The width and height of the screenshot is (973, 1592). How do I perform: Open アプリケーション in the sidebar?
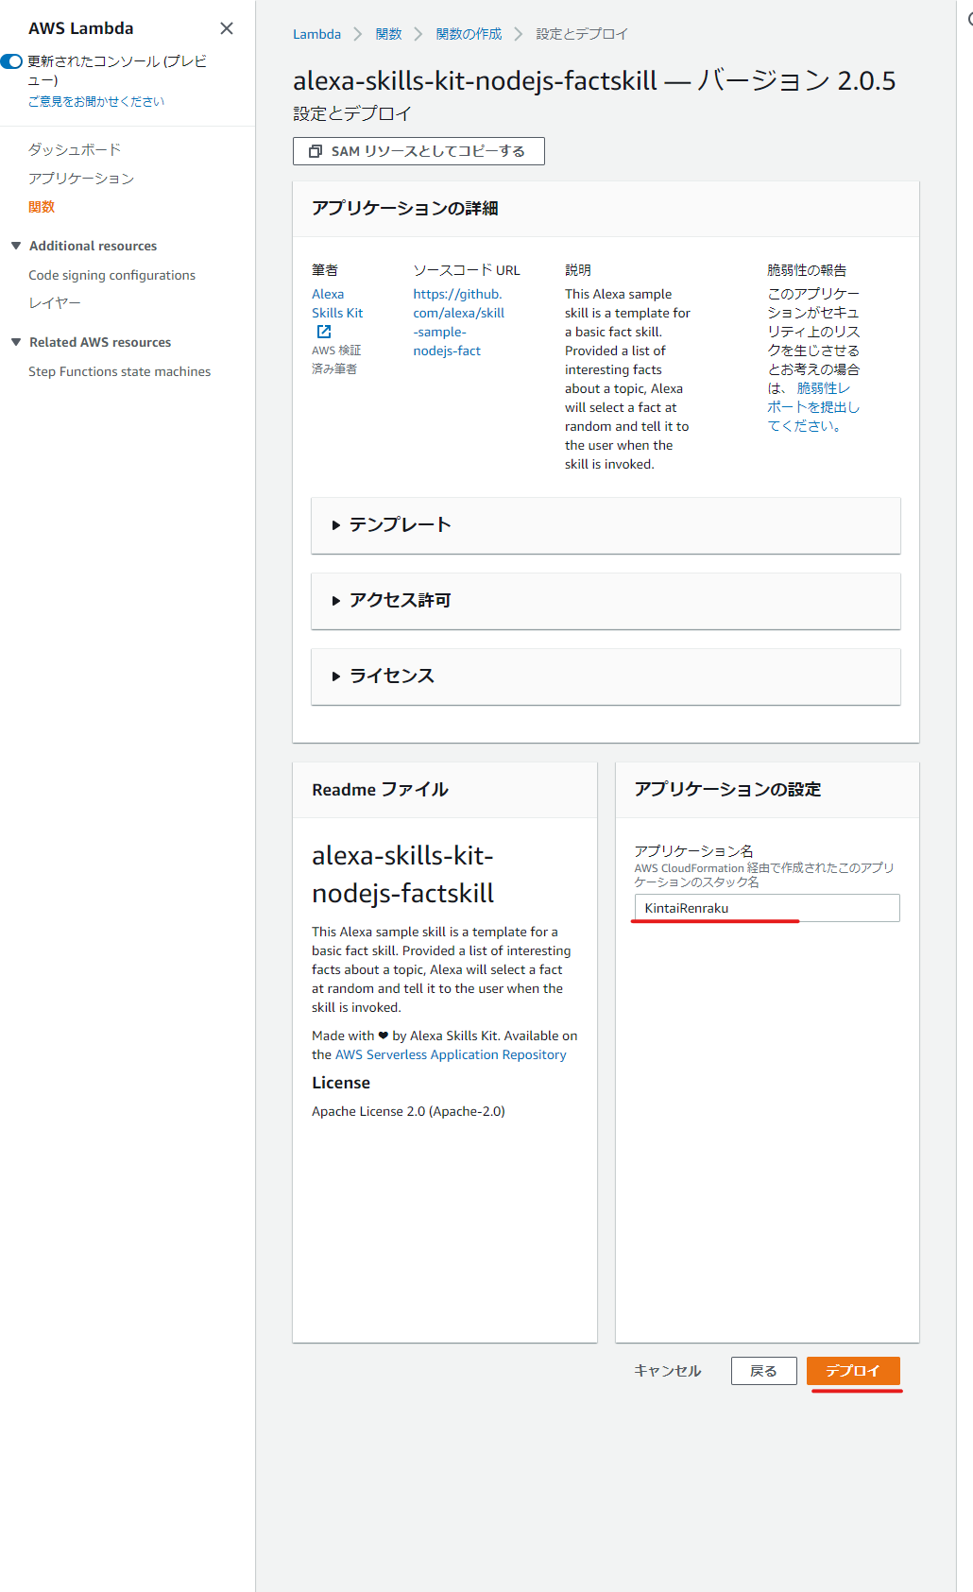[81, 178]
